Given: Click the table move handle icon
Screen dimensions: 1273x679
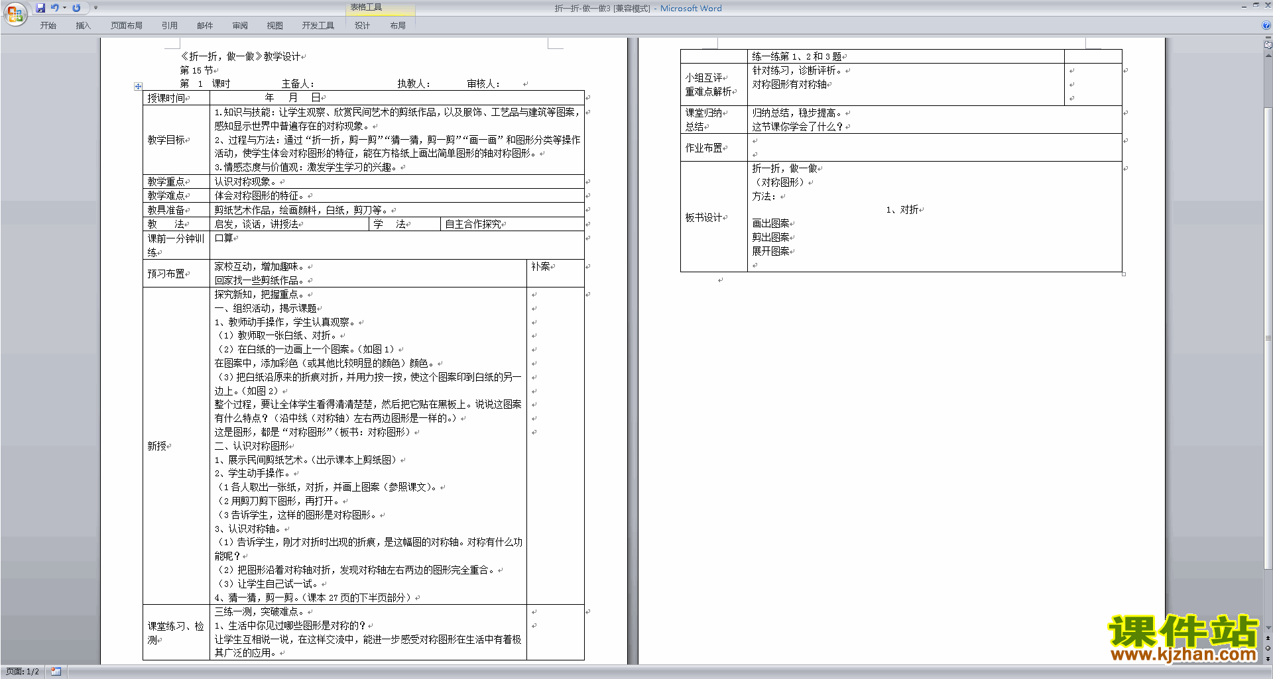Looking at the screenshot, I should click(x=138, y=86).
